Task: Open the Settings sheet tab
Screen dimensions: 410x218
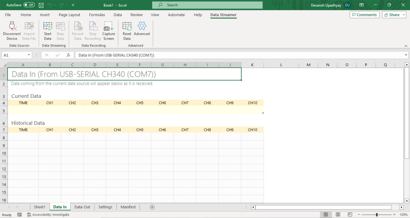Action: (x=105, y=207)
